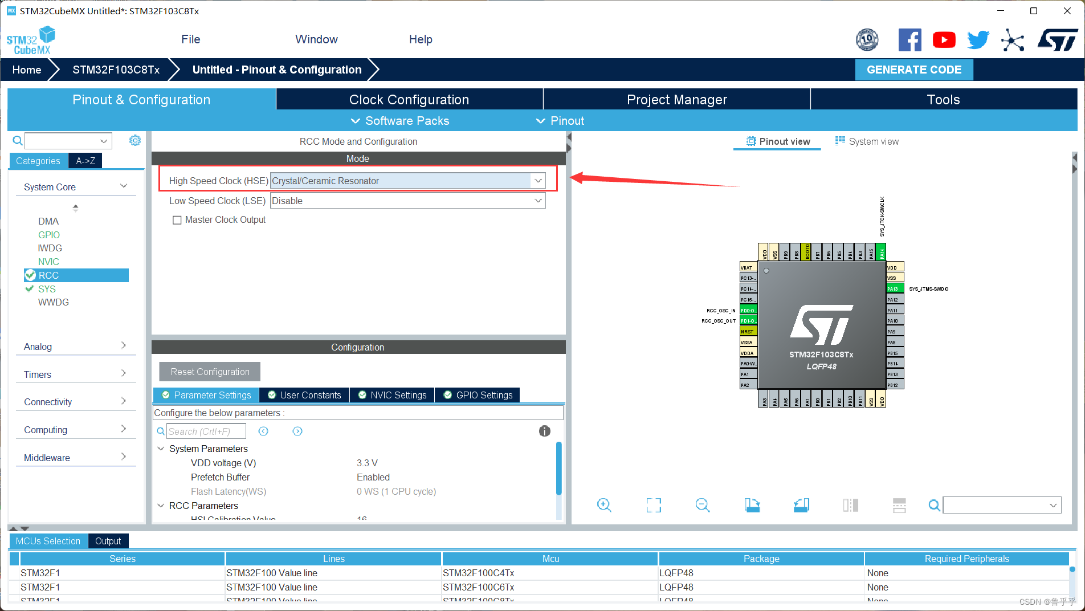Expand the Connectivity category
Screen dimensions: 1085x611
(x=124, y=401)
